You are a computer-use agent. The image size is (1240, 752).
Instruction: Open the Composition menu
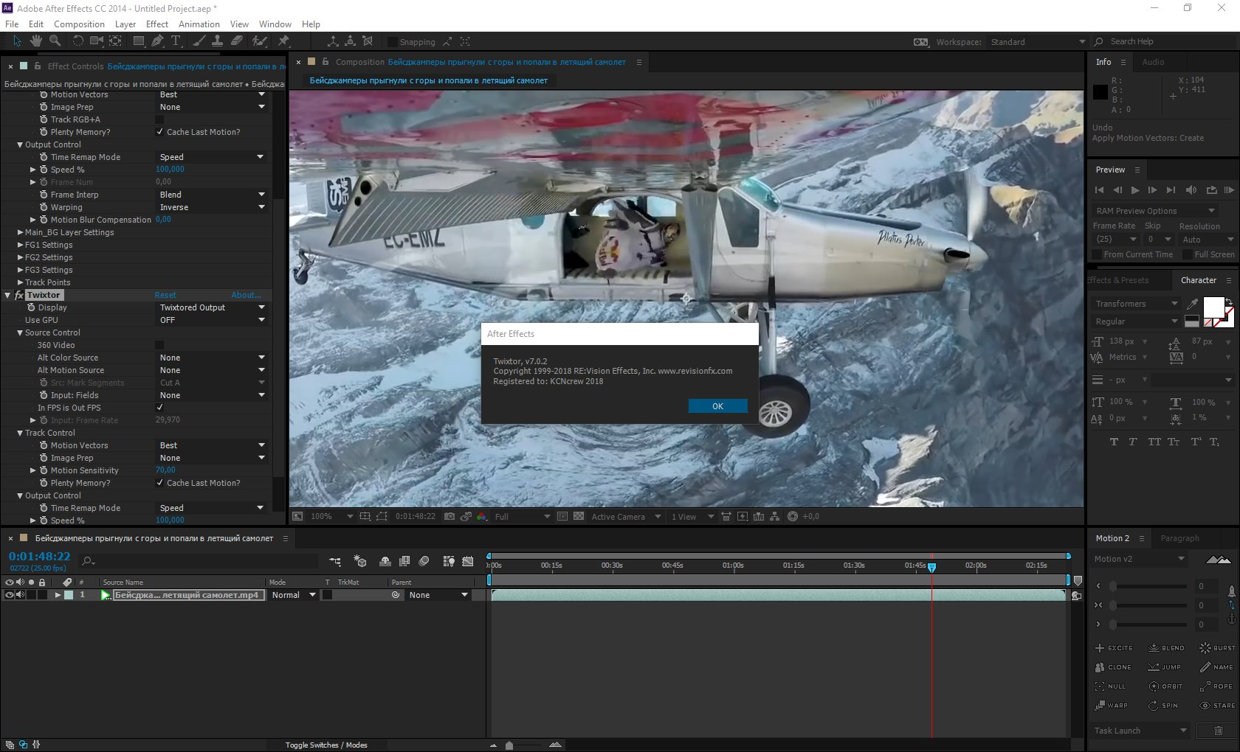tap(79, 24)
